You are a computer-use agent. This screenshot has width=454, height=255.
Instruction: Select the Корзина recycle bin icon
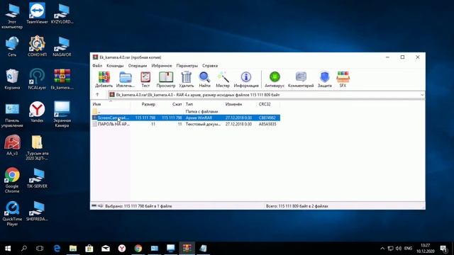tap(12, 79)
